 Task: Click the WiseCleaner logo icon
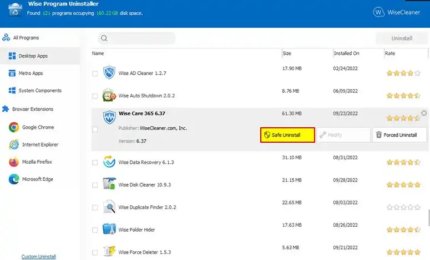(378, 12)
